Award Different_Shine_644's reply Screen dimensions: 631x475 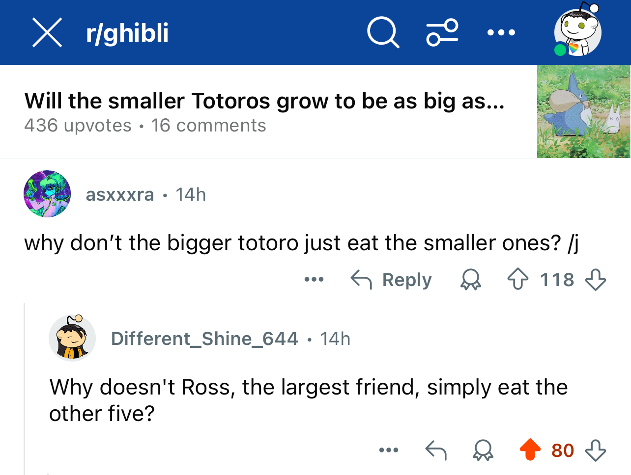[483, 450]
